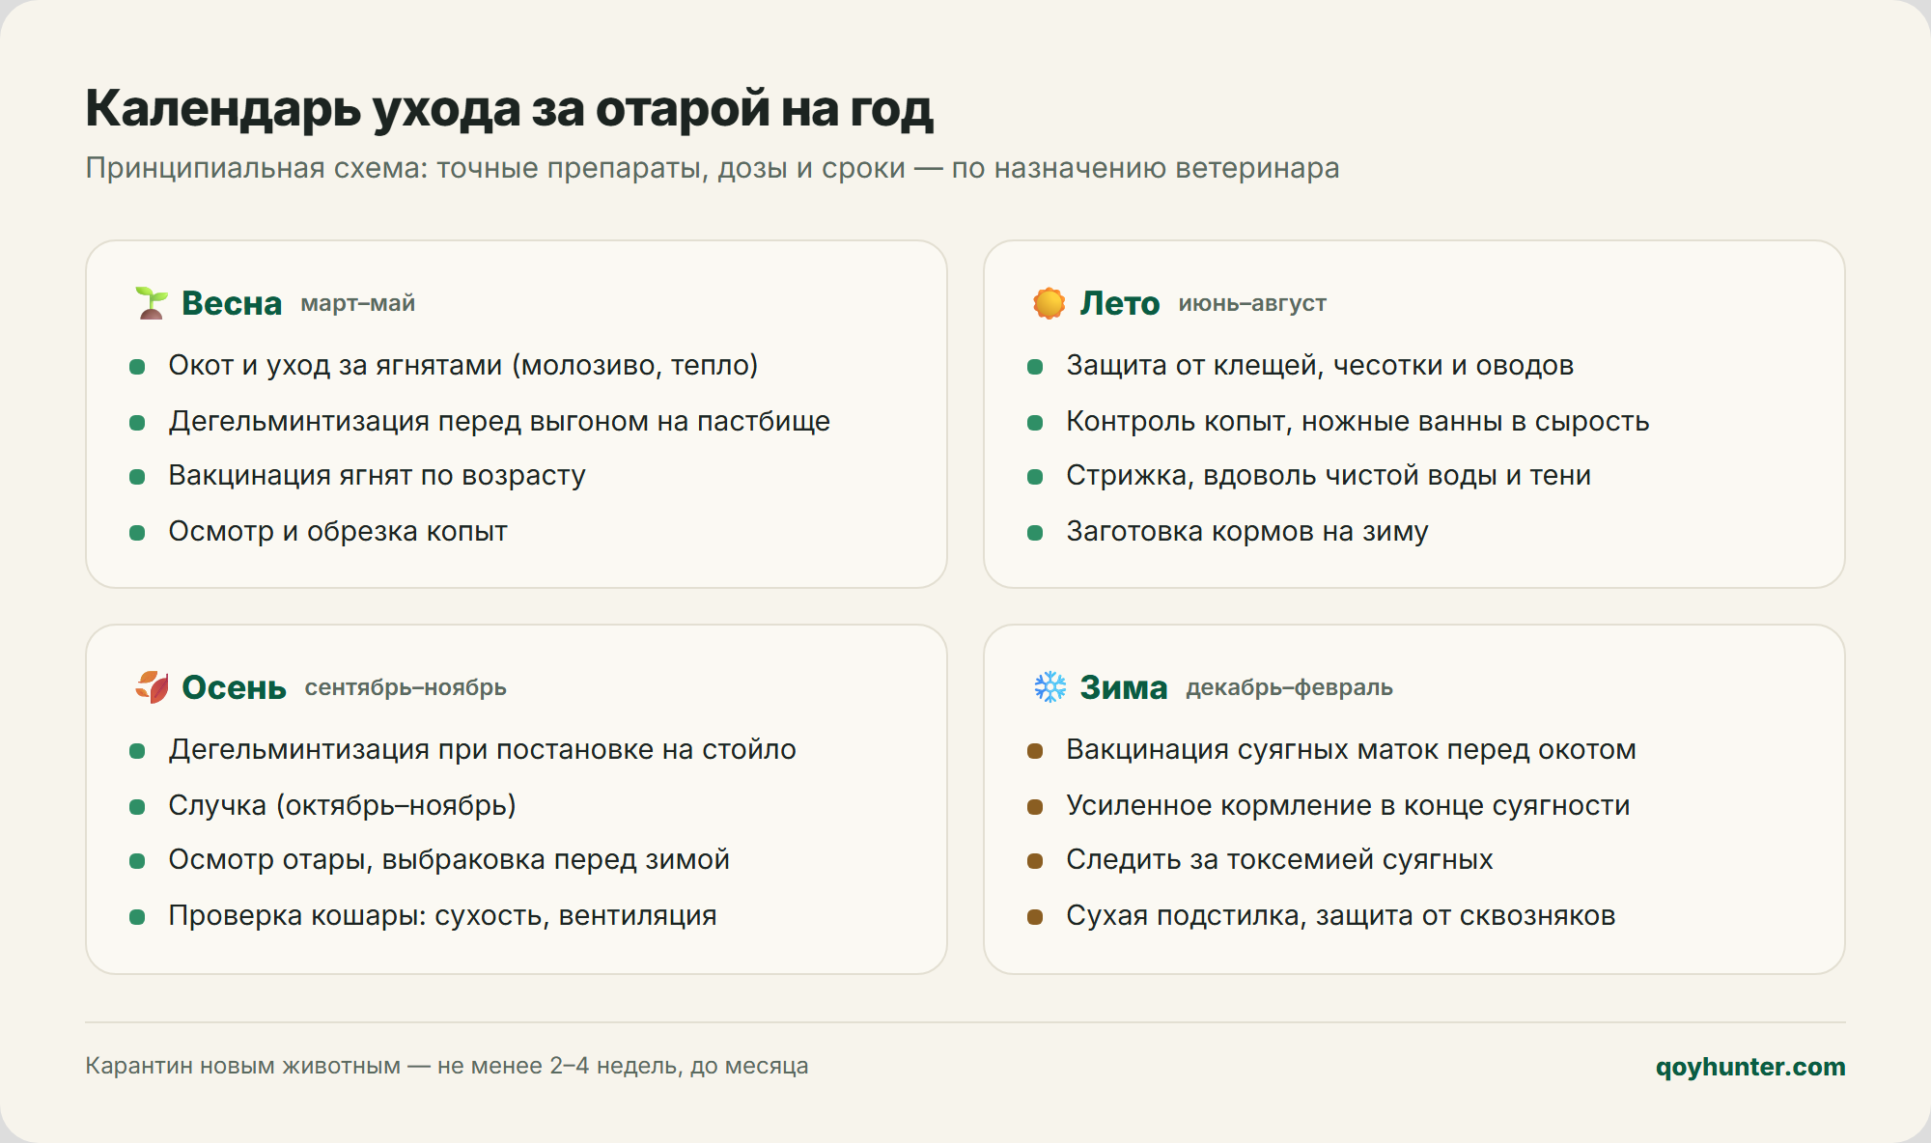This screenshot has height=1143, width=1931.
Task: Click the Весна heading
Action: pyautogui.click(x=232, y=303)
